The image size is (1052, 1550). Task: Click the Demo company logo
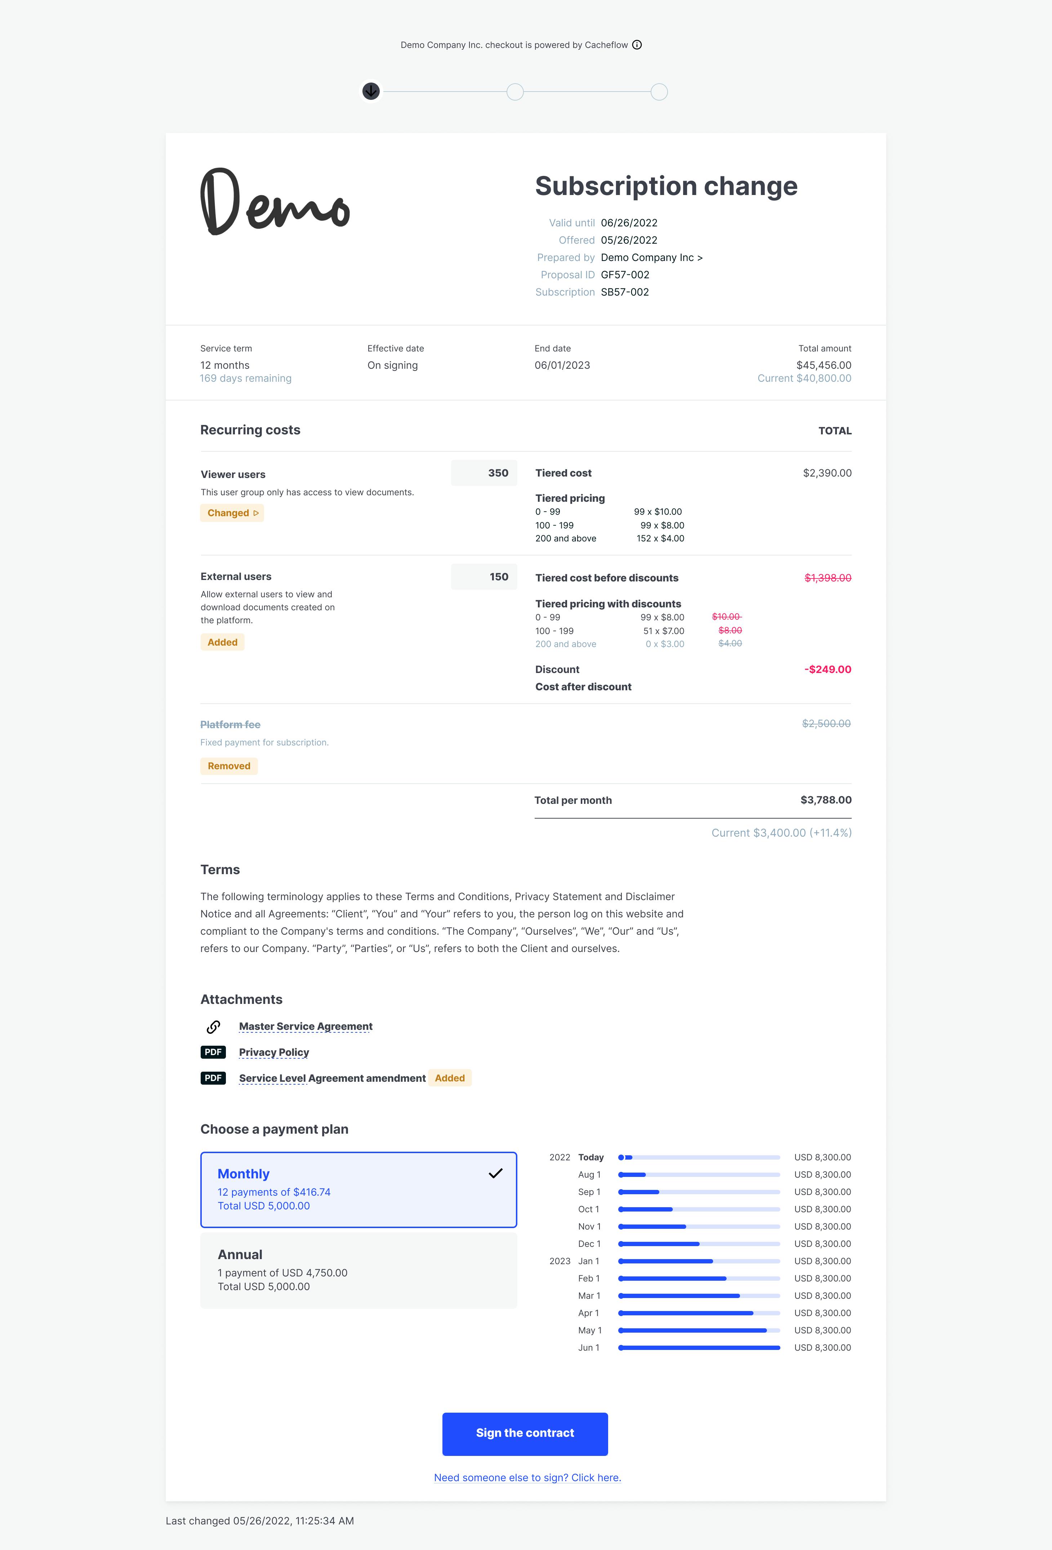(x=275, y=201)
